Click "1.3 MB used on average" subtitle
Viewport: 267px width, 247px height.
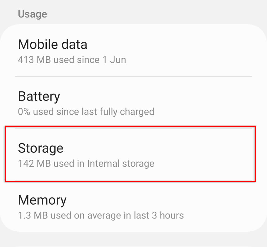101,215
